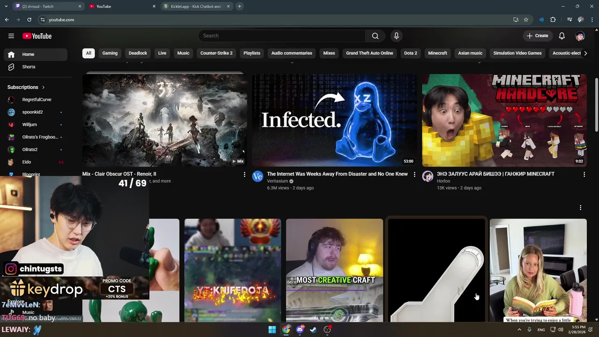Open Horloo channel name link
Image resolution: width=599 pixels, height=337 pixels.
[443, 181]
